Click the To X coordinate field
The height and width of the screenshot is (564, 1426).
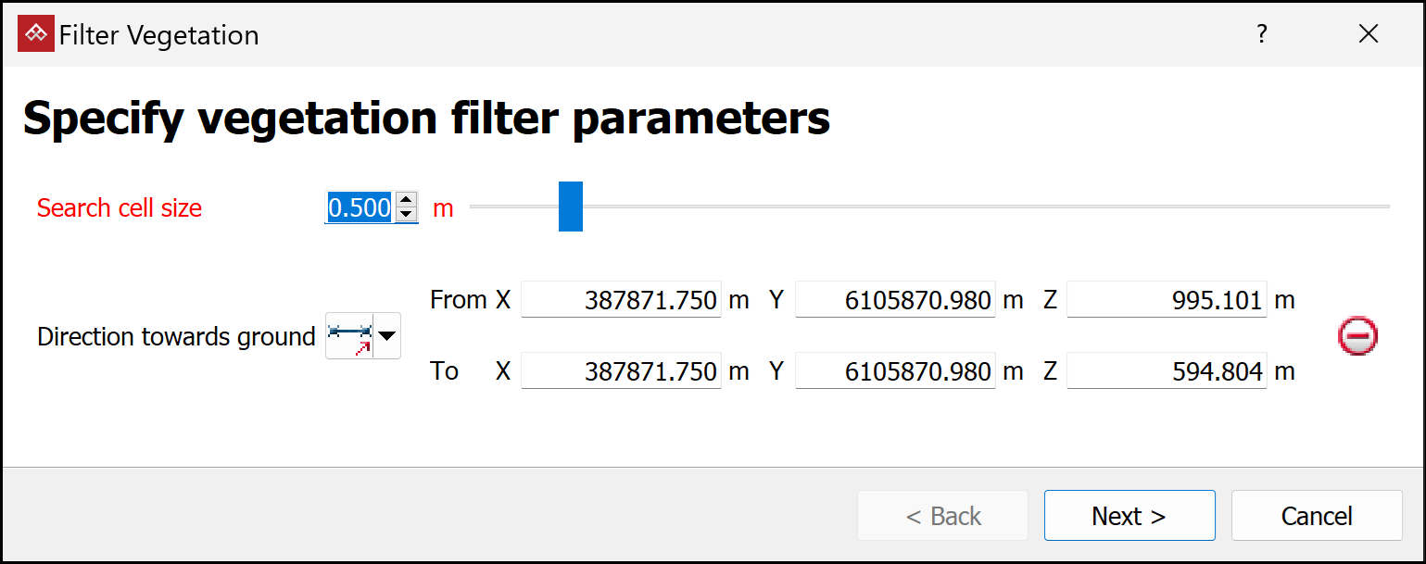point(621,371)
